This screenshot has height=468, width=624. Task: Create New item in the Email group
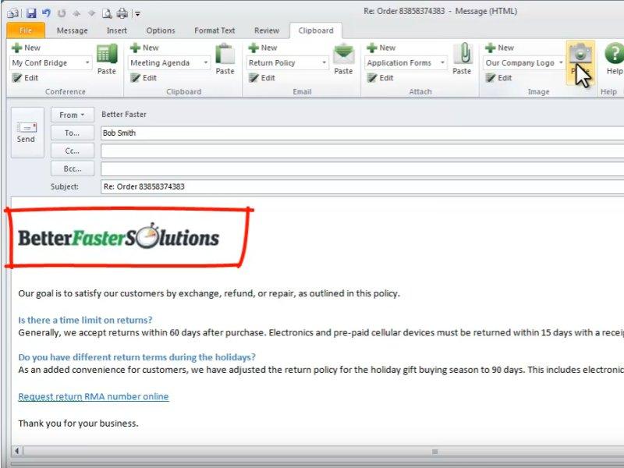(x=263, y=48)
